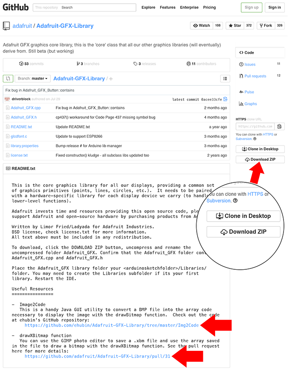The height and width of the screenshot is (372, 288).
Task: Click the file icon next to license.txt
Action: coord(8,155)
